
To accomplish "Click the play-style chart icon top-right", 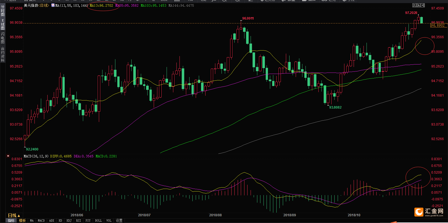I will pyautogui.click(x=419, y=5).
